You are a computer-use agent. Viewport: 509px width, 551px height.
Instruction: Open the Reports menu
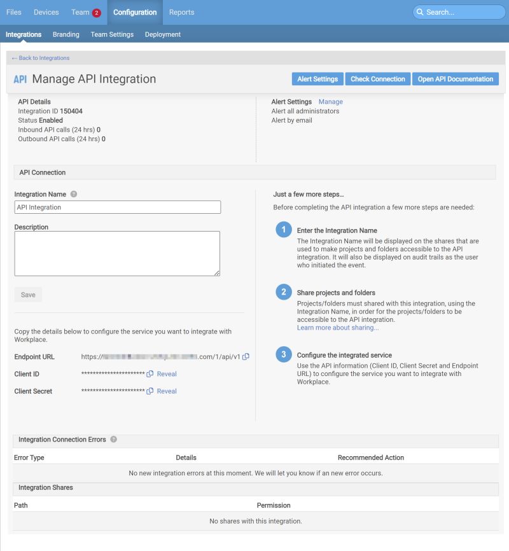tap(181, 12)
